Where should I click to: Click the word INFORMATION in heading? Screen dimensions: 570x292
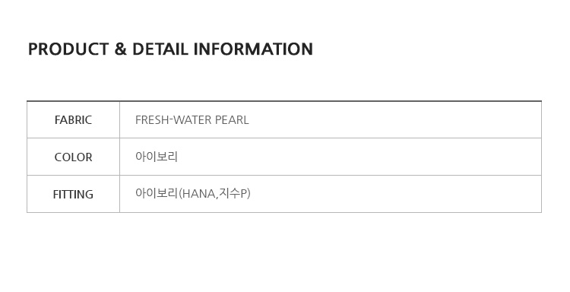[x=253, y=49]
